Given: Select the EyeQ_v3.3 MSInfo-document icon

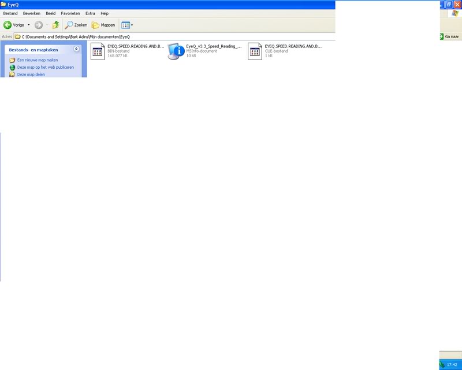Looking at the screenshot, I should (176, 51).
